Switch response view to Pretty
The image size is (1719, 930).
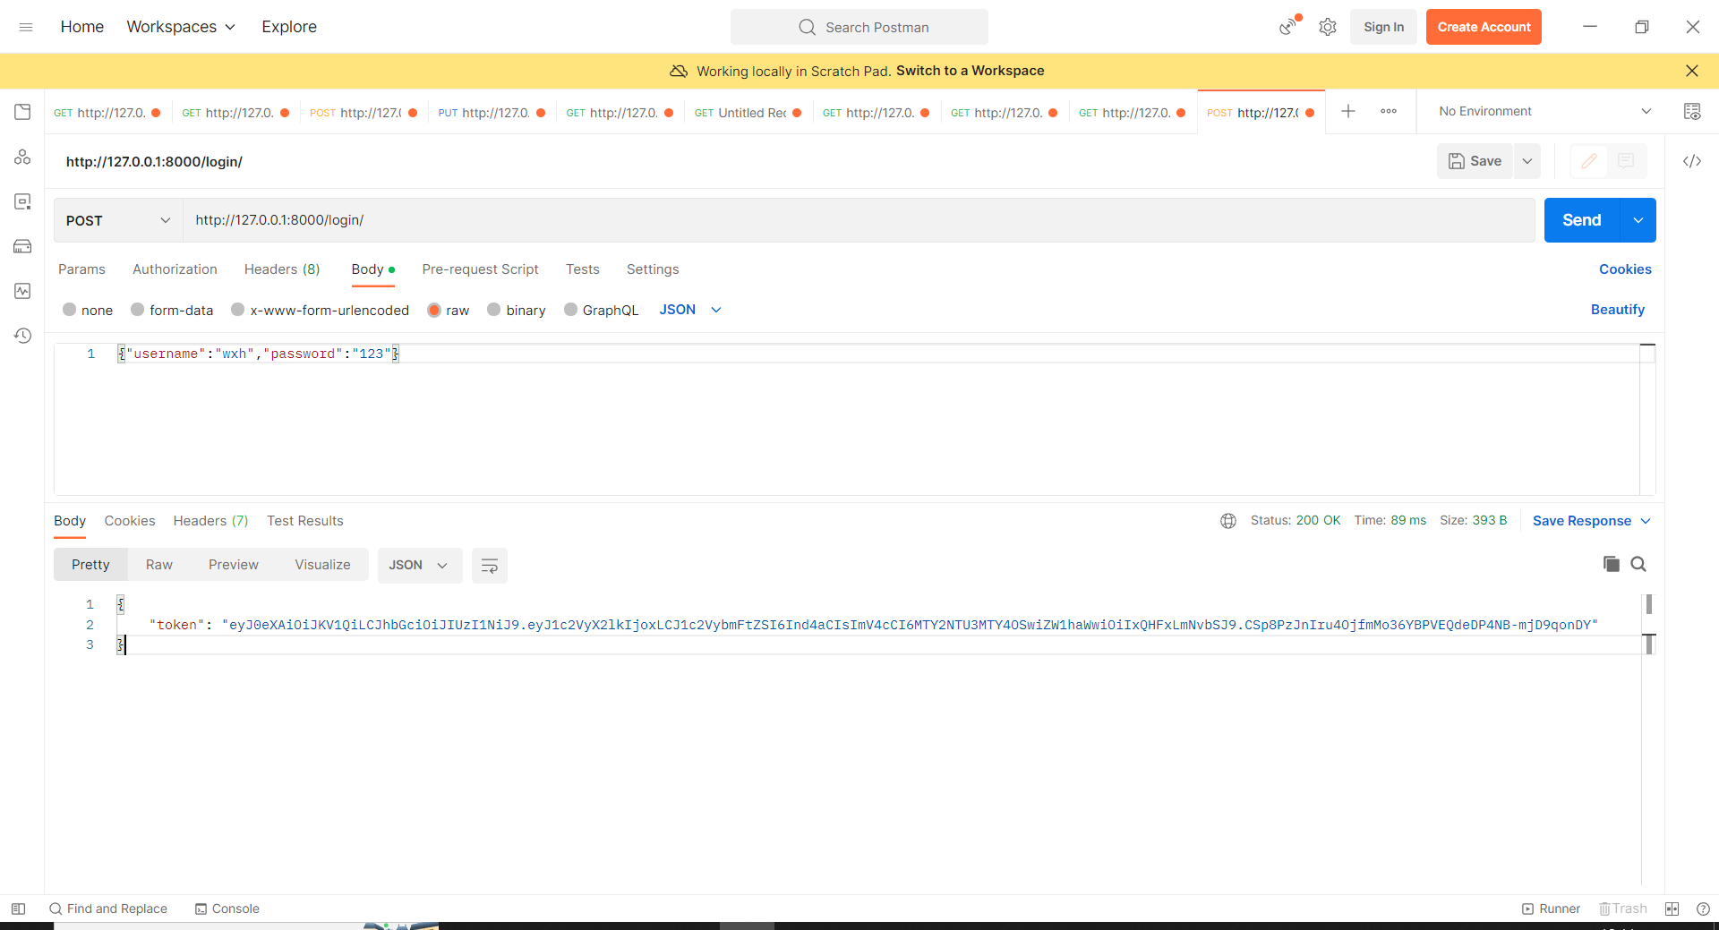tap(90, 565)
